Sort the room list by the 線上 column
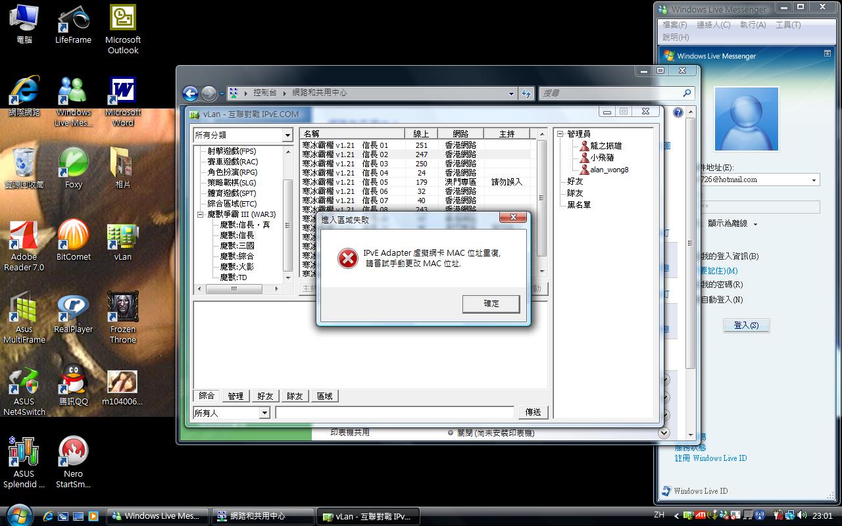The width and height of the screenshot is (842, 526). click(x=421, y=133)
